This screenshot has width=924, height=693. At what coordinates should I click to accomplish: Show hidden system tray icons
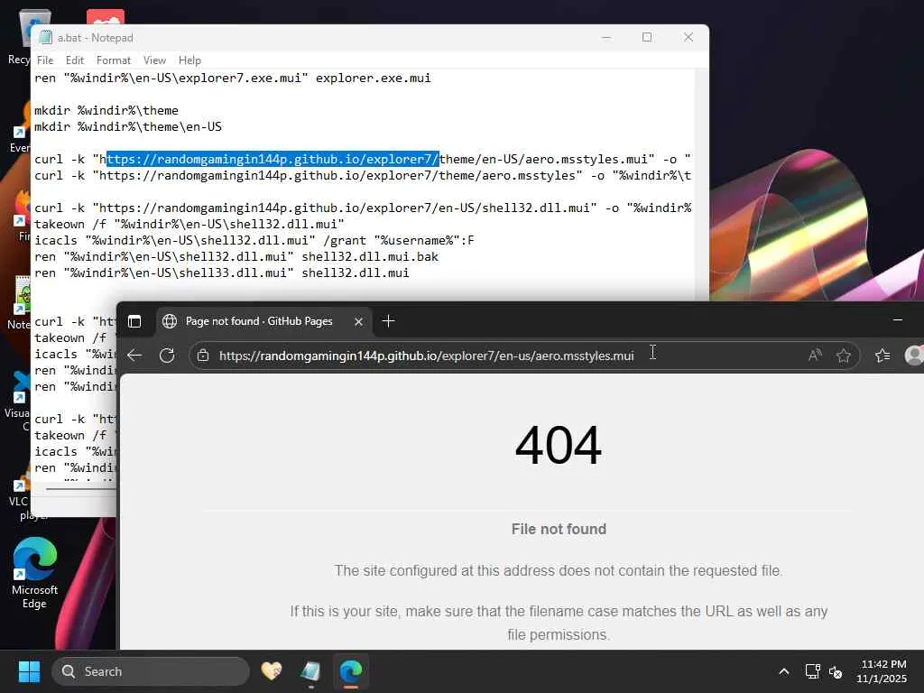tap(784, 671)
